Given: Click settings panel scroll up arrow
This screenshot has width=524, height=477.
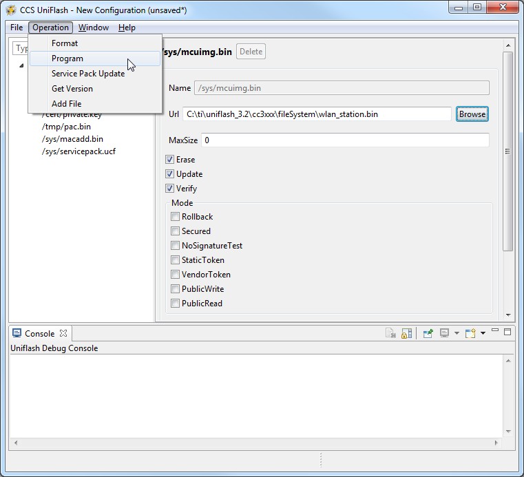Looking at the screenshot, I should pos(508,45).
